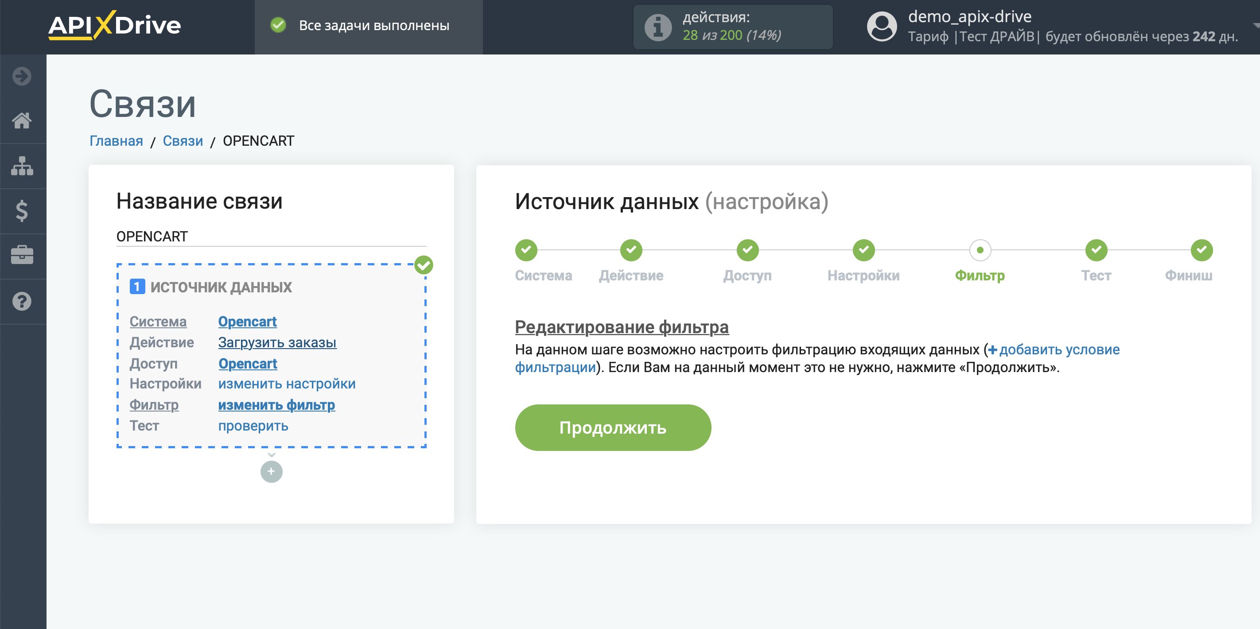
Task: Click the Фильтр label in source block
Action: tap(154, 405)
